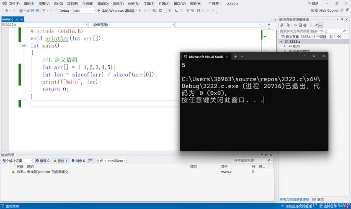Open the 调试(D) menu

click(103, 4)
